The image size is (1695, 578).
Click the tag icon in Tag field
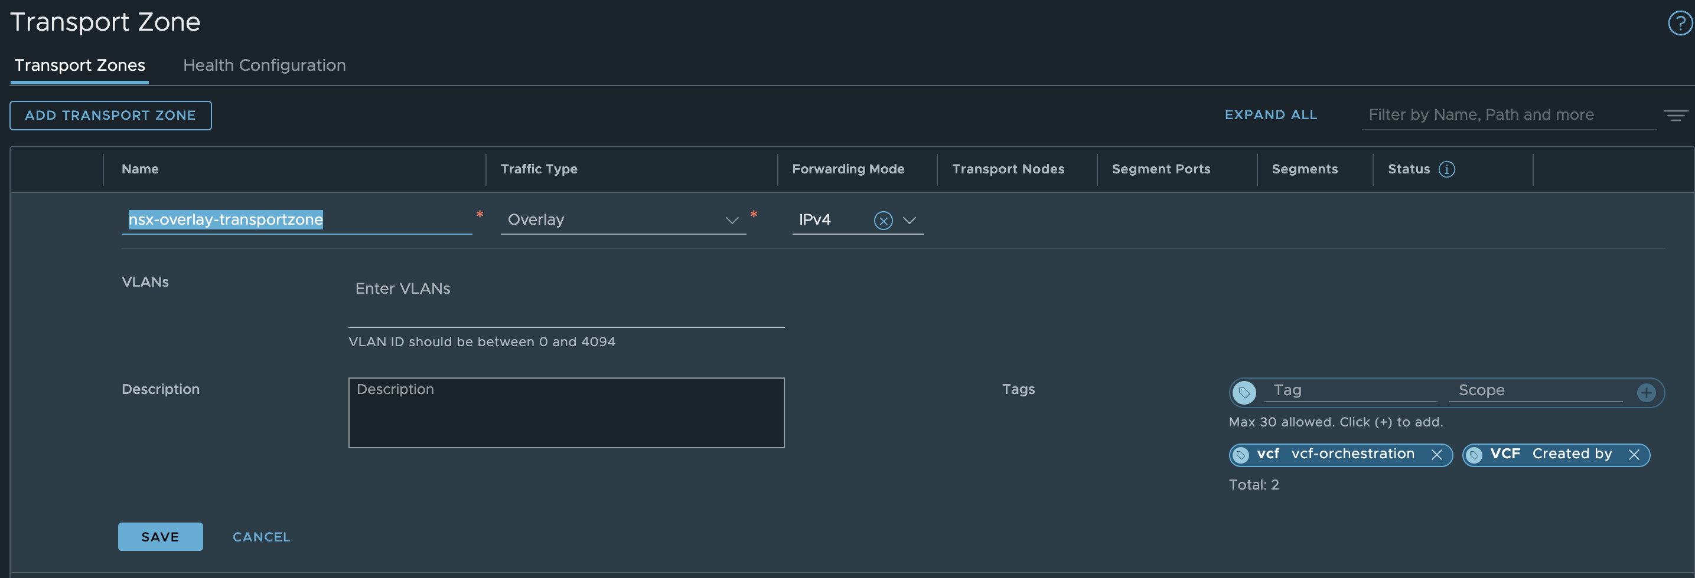(1244, 393)
